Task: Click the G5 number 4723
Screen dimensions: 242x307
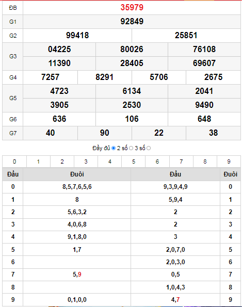Action: tap(59, 91)
